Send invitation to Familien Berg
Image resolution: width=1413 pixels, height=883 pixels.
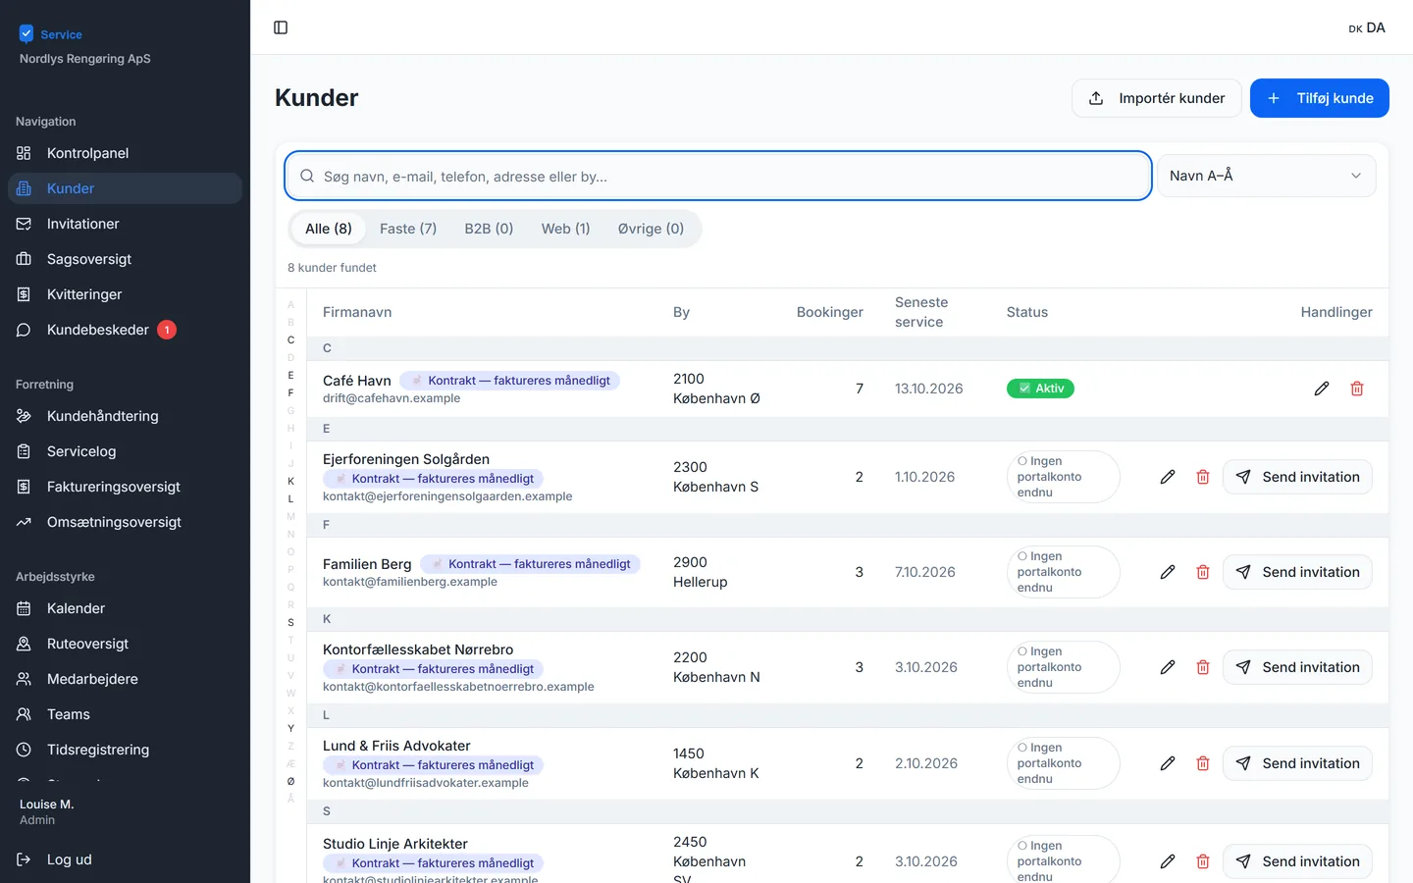coord(1297,572)
